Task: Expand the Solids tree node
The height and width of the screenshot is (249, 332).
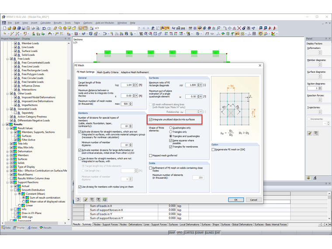Action: pyautogui.click(x=7, y=163)
